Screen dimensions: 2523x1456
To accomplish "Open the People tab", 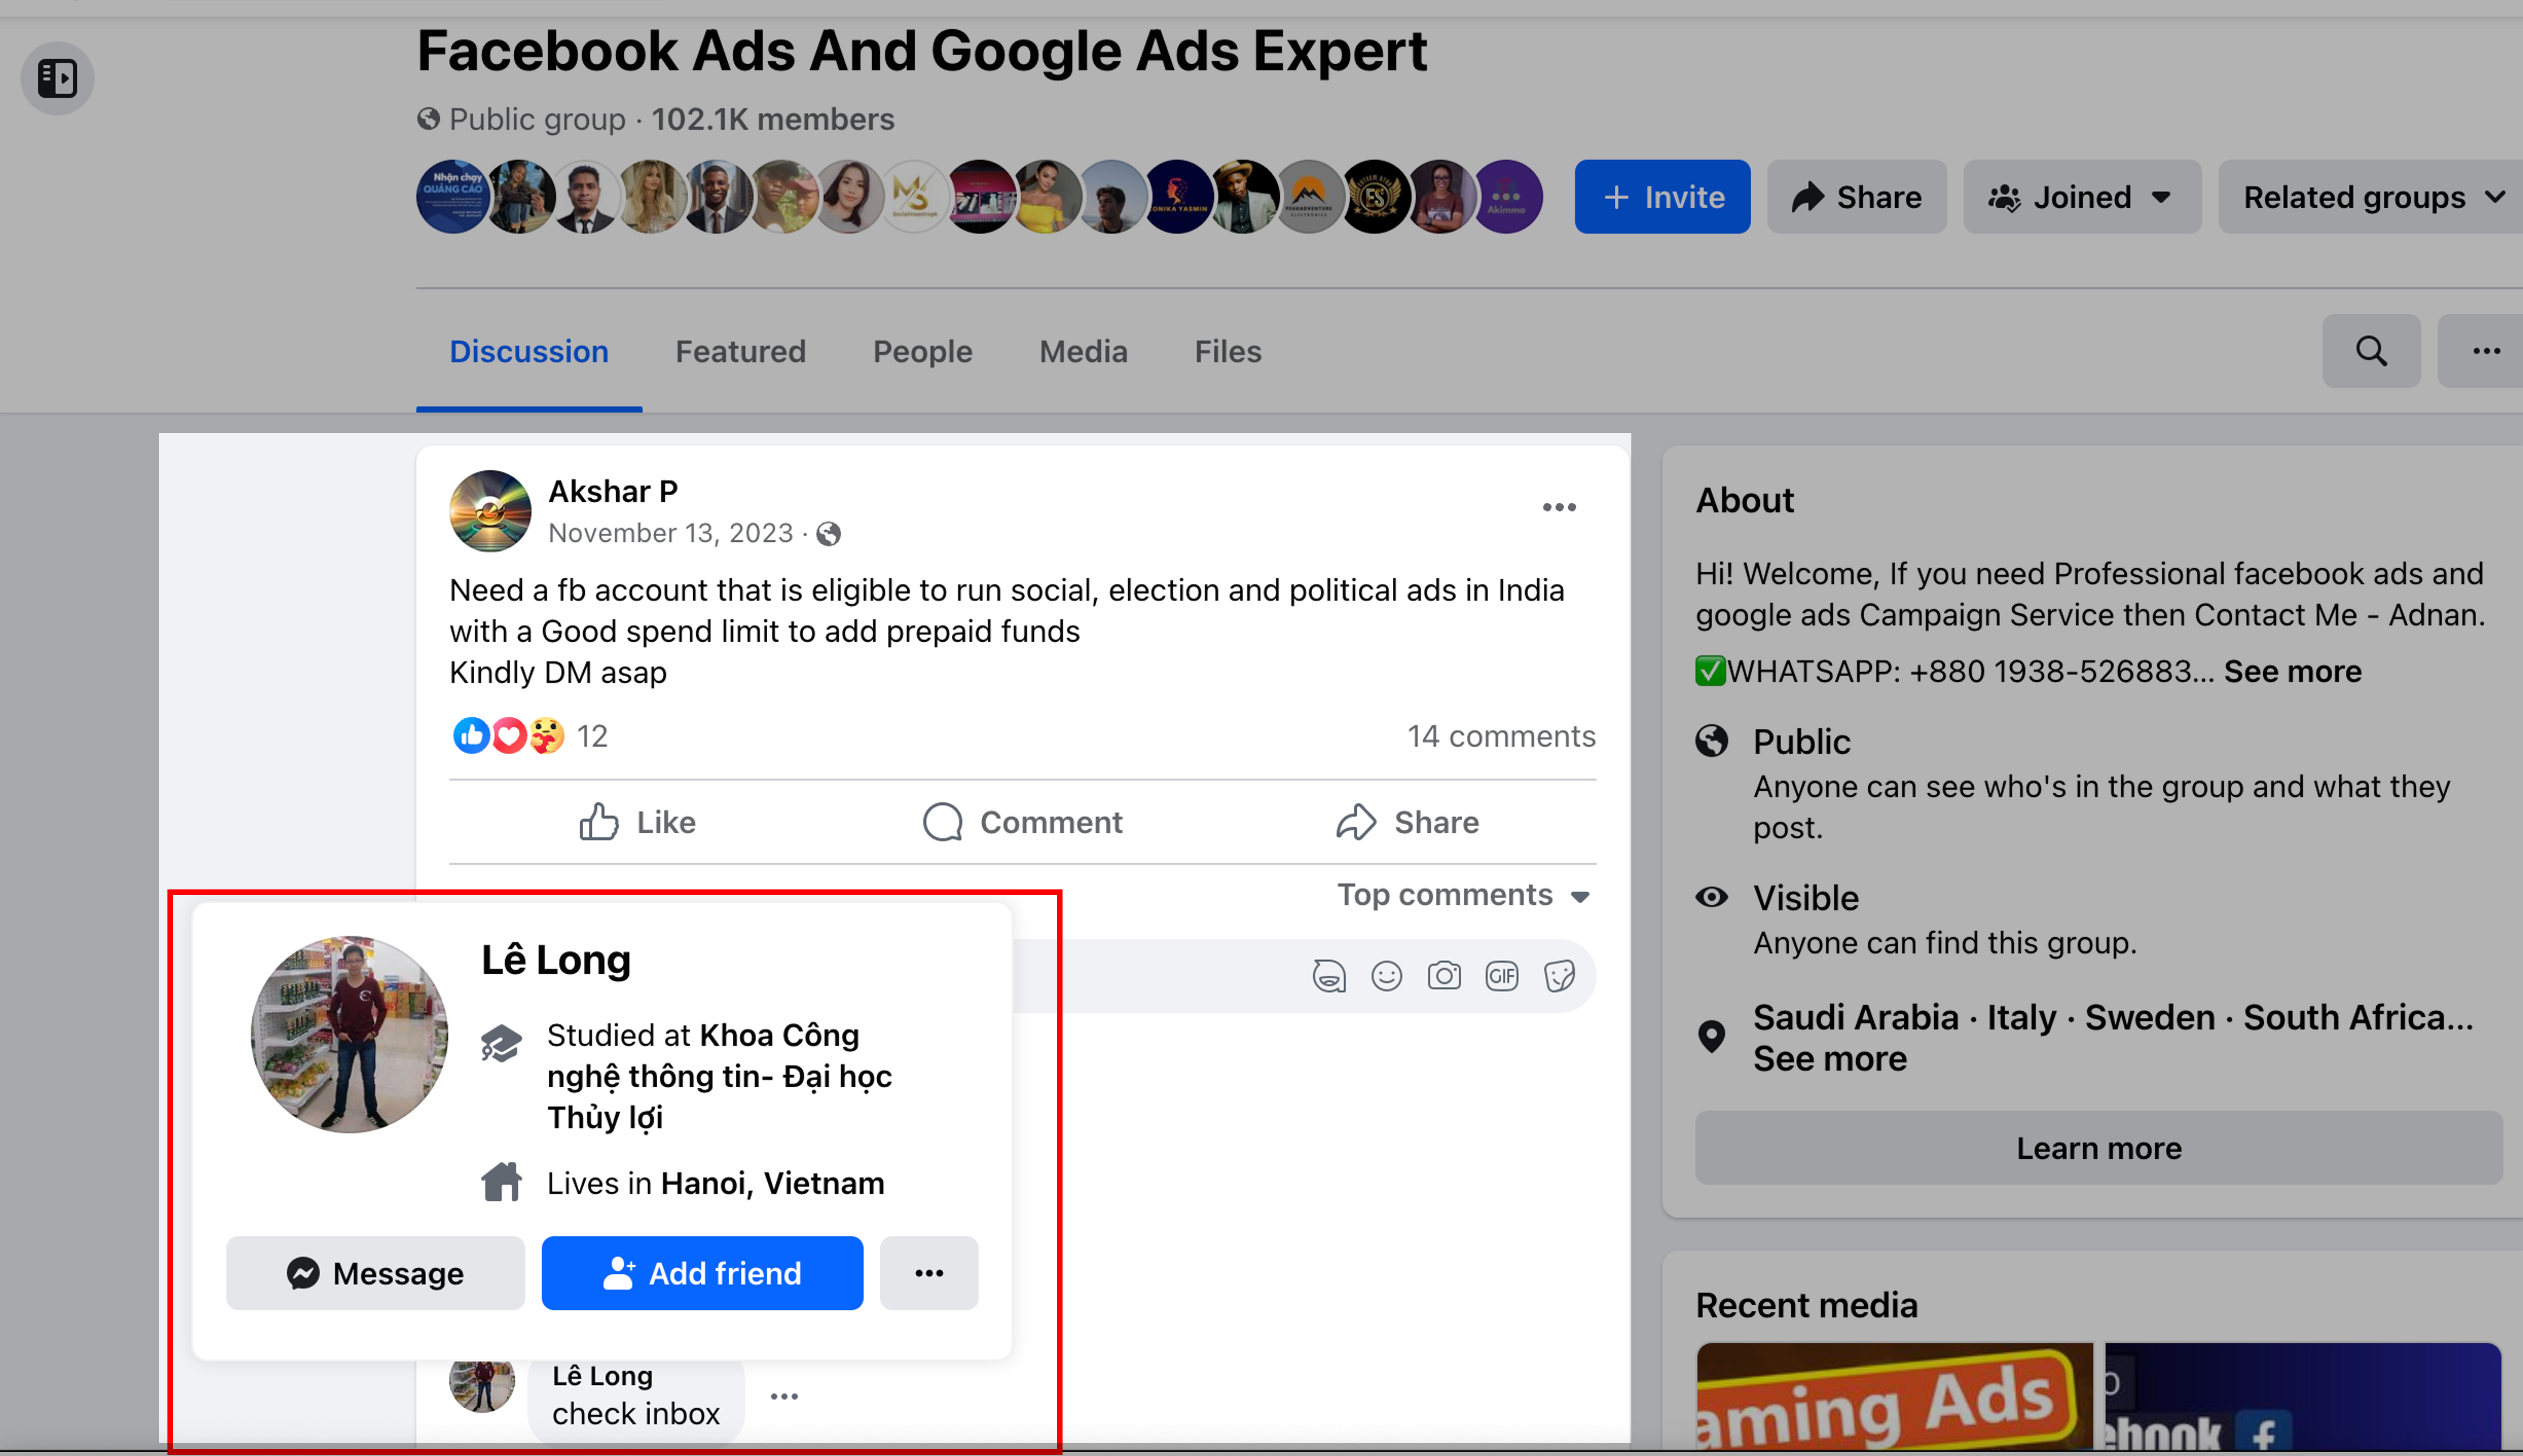I will (921, 351).
